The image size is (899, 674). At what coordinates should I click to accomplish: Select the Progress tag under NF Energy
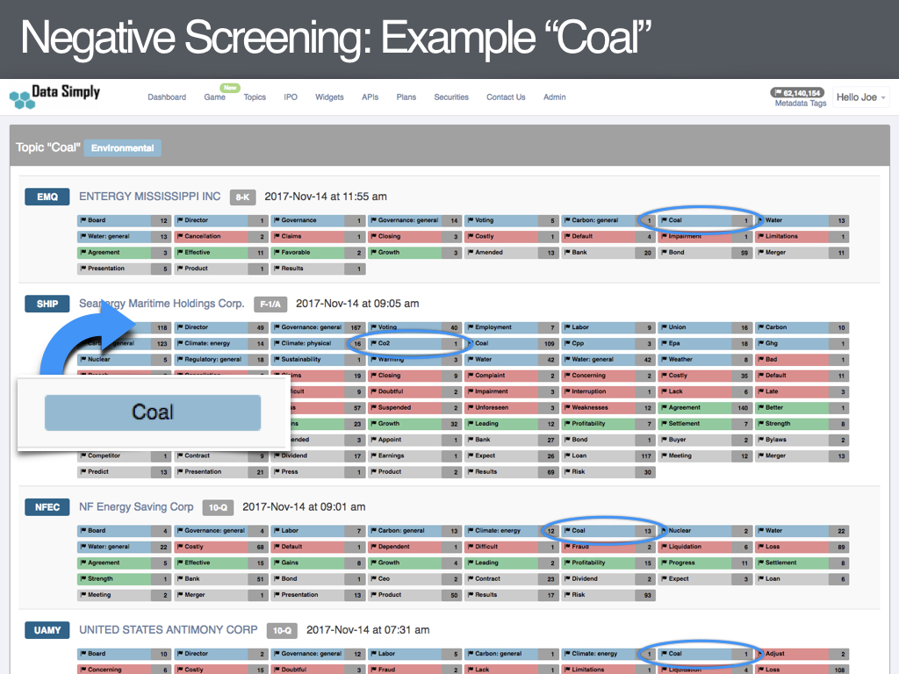pos(705,563)
